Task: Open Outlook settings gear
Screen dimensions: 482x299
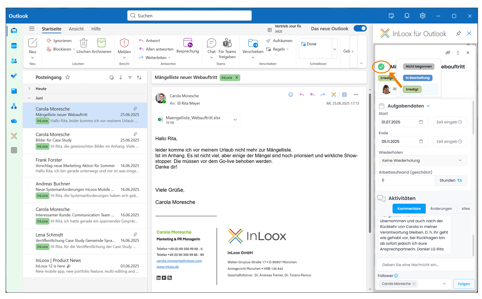Action: (422, 16)
